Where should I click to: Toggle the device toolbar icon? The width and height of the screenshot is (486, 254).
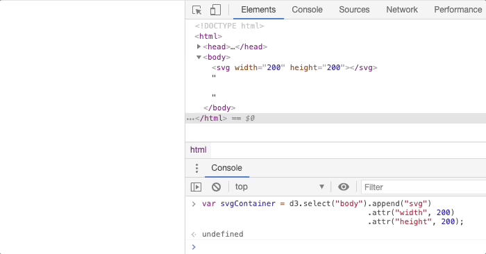click(x=215, y=10)
